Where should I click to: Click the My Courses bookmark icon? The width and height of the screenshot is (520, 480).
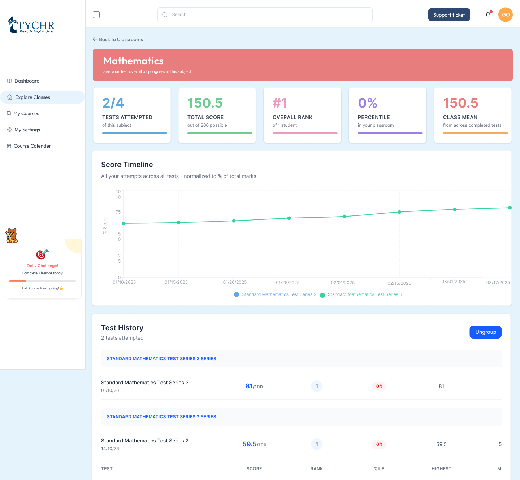click(9, 113)
